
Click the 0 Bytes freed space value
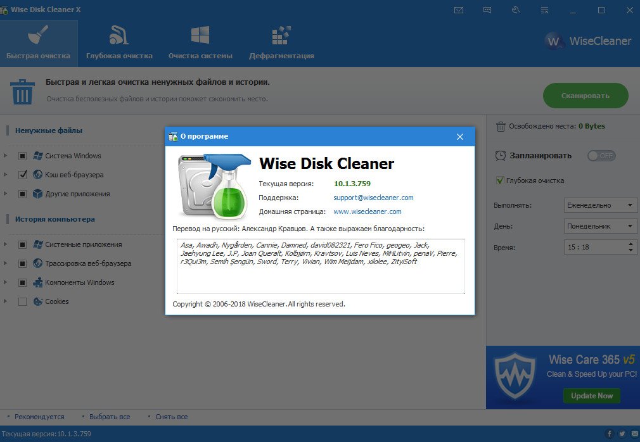(x=592, y=126)
